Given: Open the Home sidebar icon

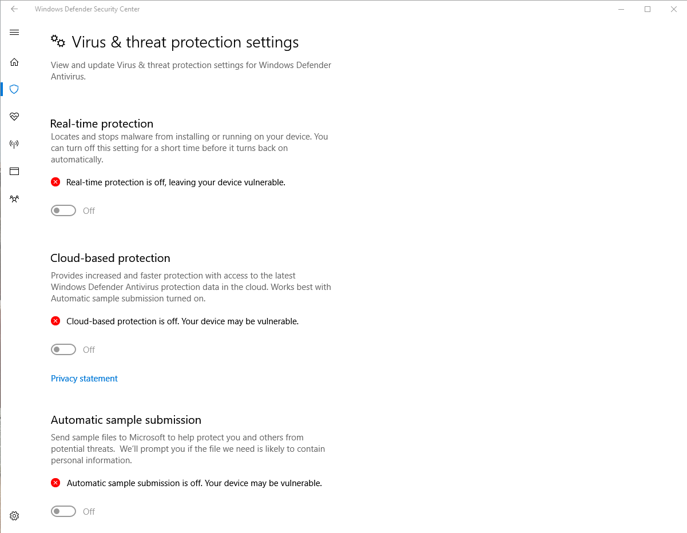Looking at the screenshot, I should 14,62.
